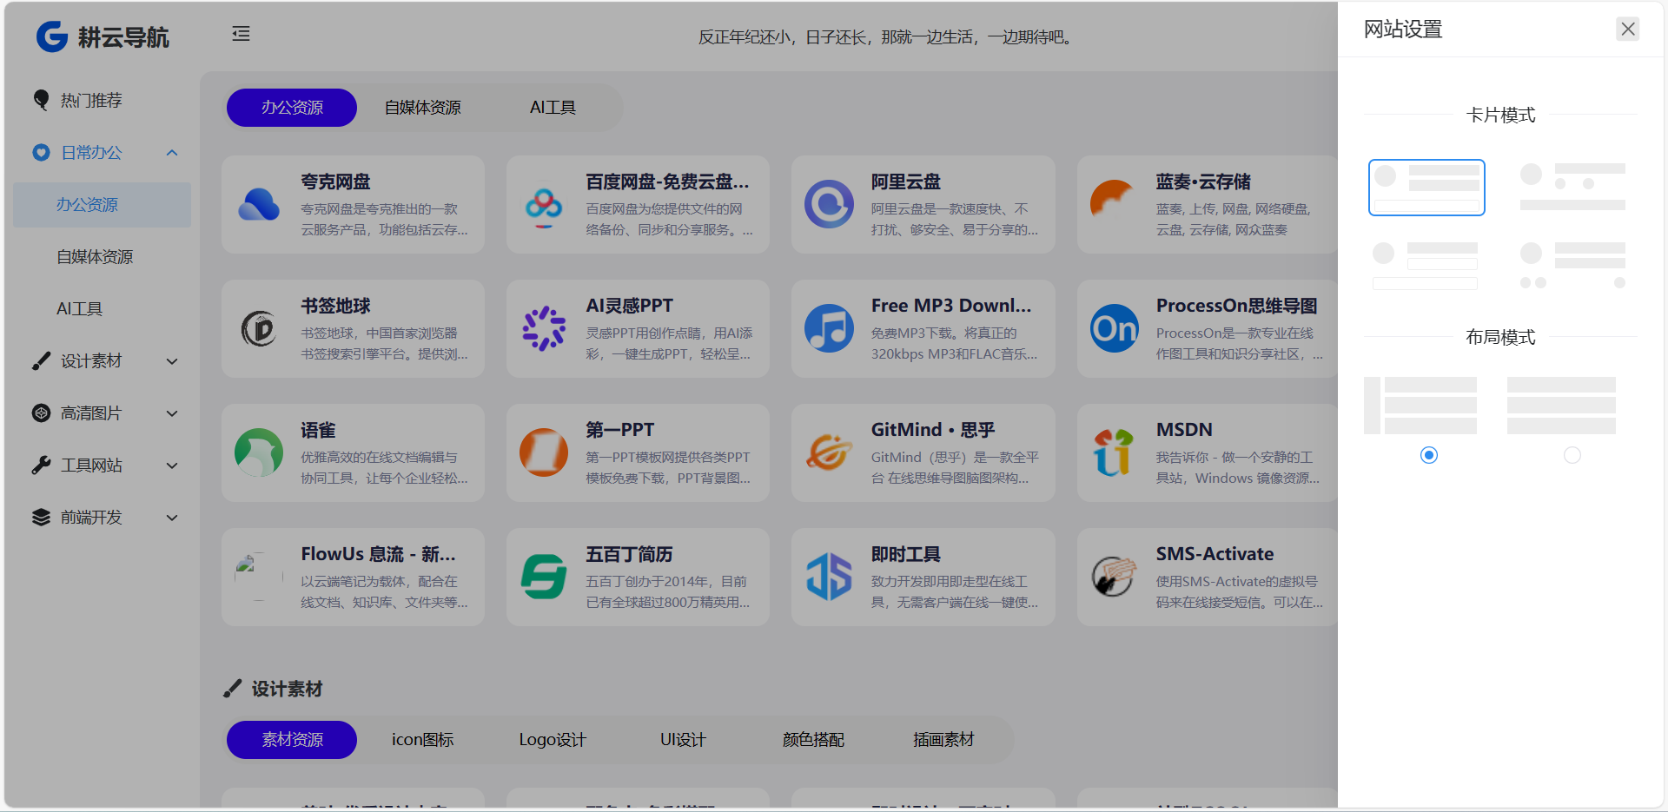1668x812 pixels.
Task: Open 办公资源 in the sidebar submenu
Action: [102, 205]
